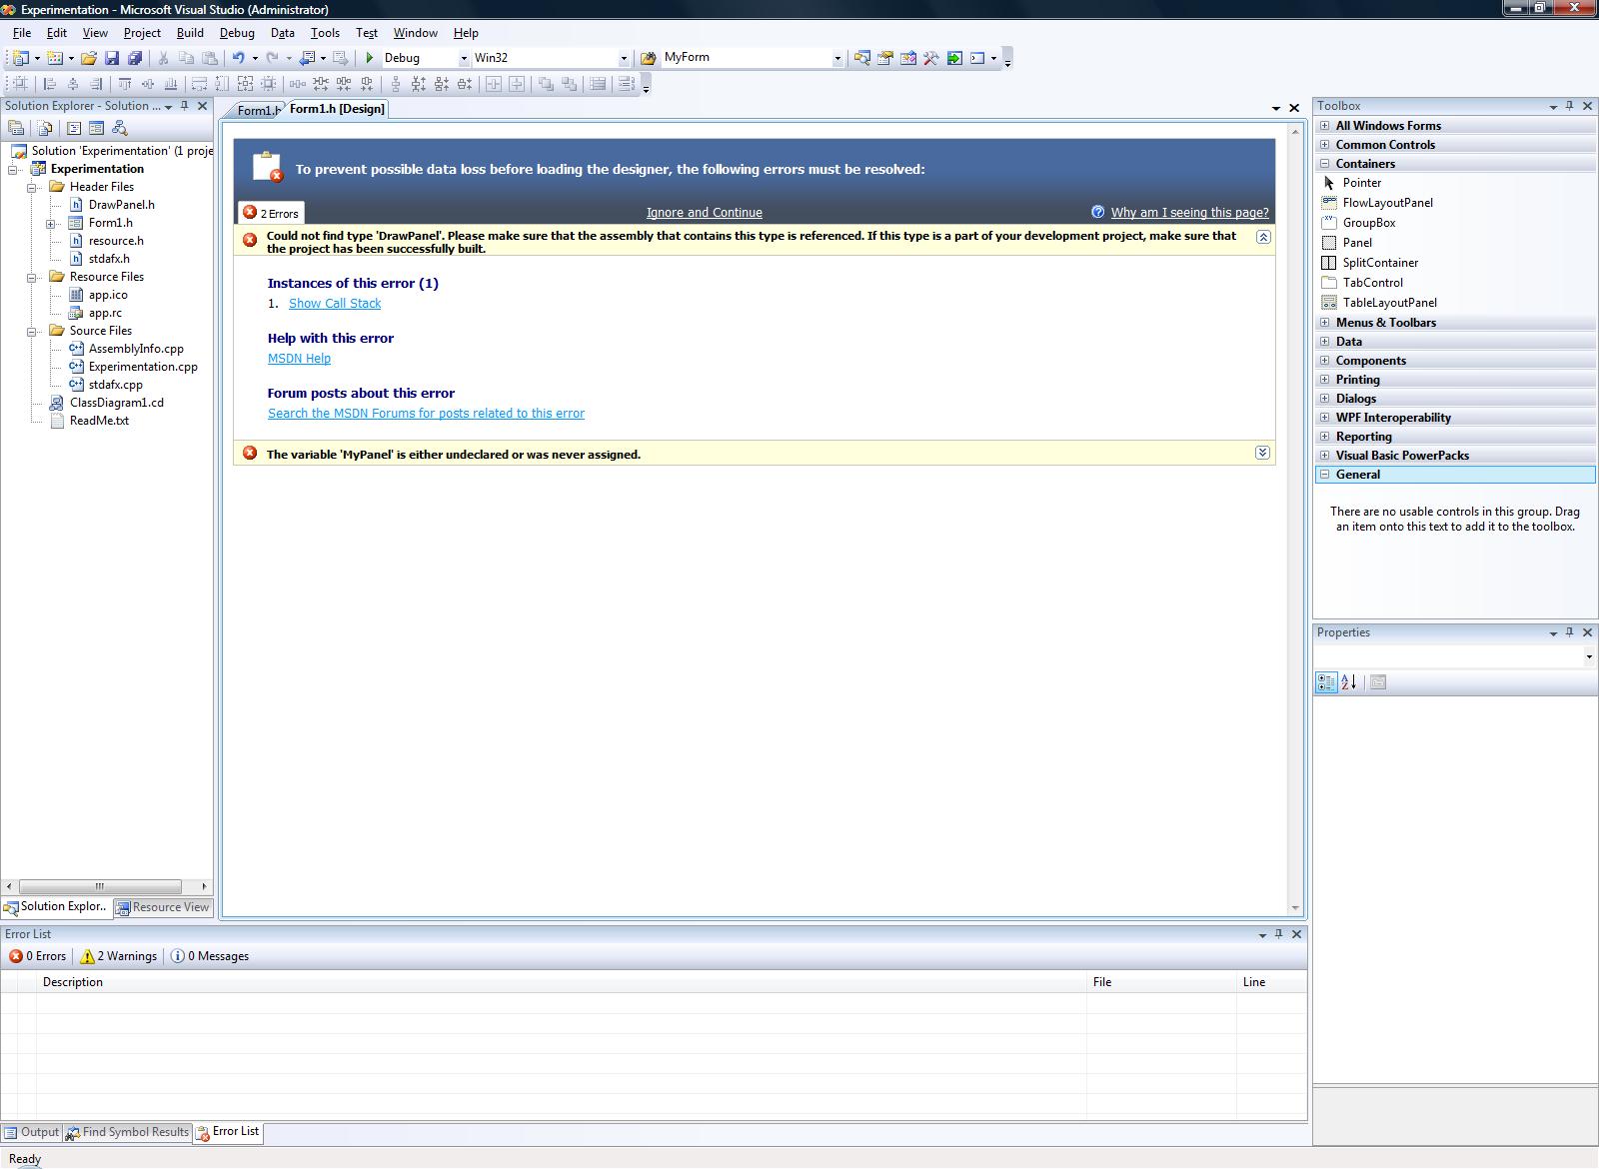Toggle the 0 Messages filter in Error List
This screenshot has height=1169, width=1599.
(x=210, y=956)
